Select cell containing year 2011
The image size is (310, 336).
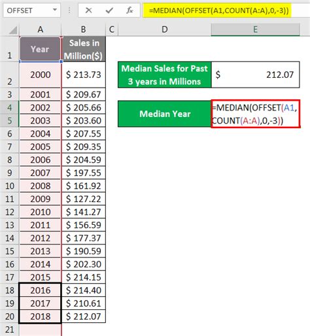(41, 225)
